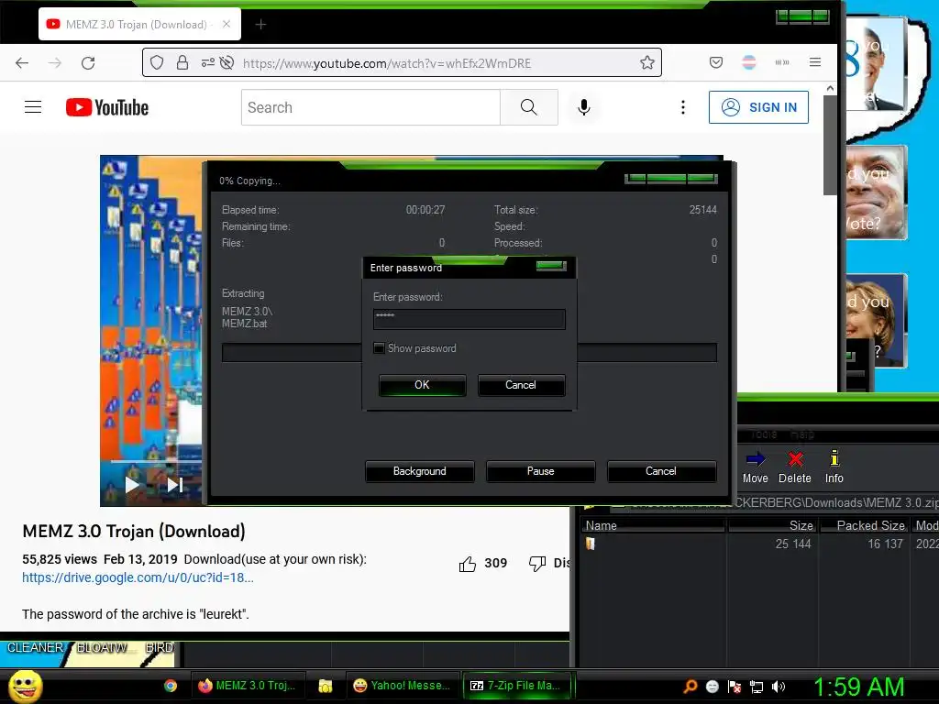Click the YouTube SIGN IN button
This screenshot has height=704, width=939.
tap(758, 107)
